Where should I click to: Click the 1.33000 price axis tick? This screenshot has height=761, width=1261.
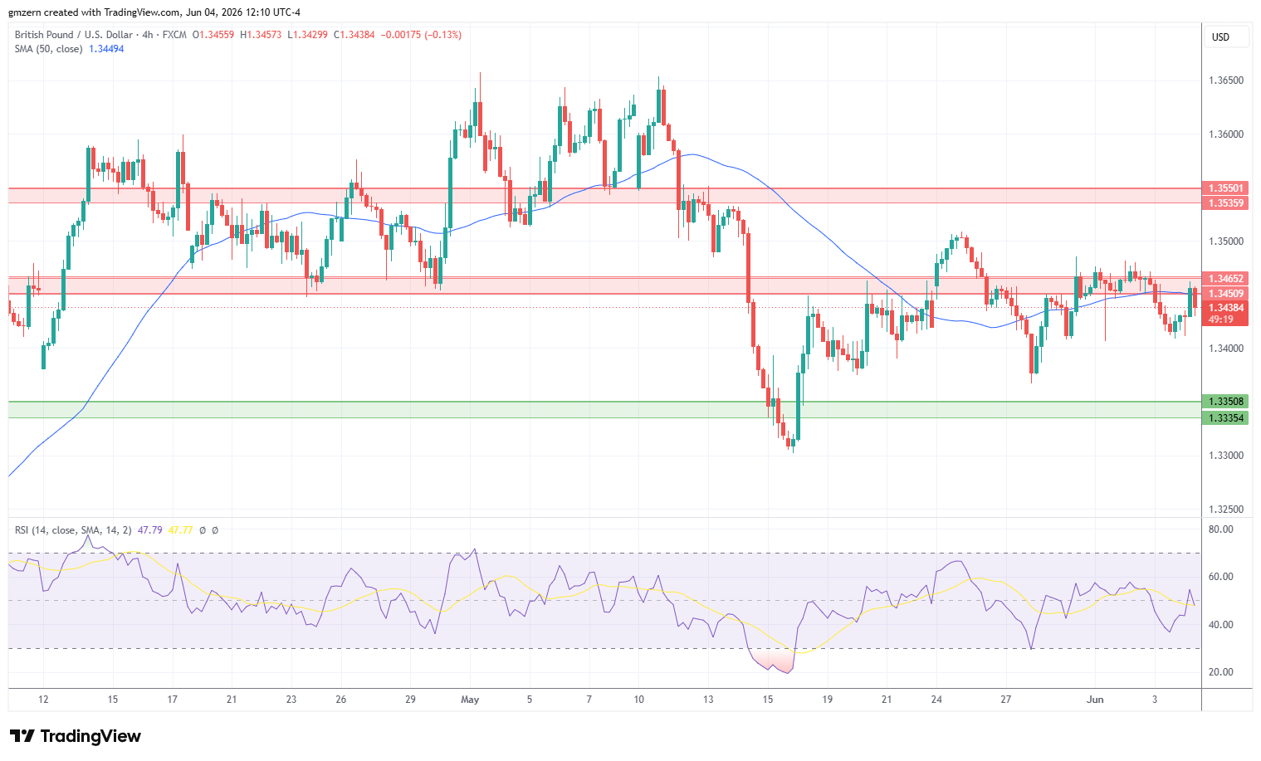pos(1226,456)
